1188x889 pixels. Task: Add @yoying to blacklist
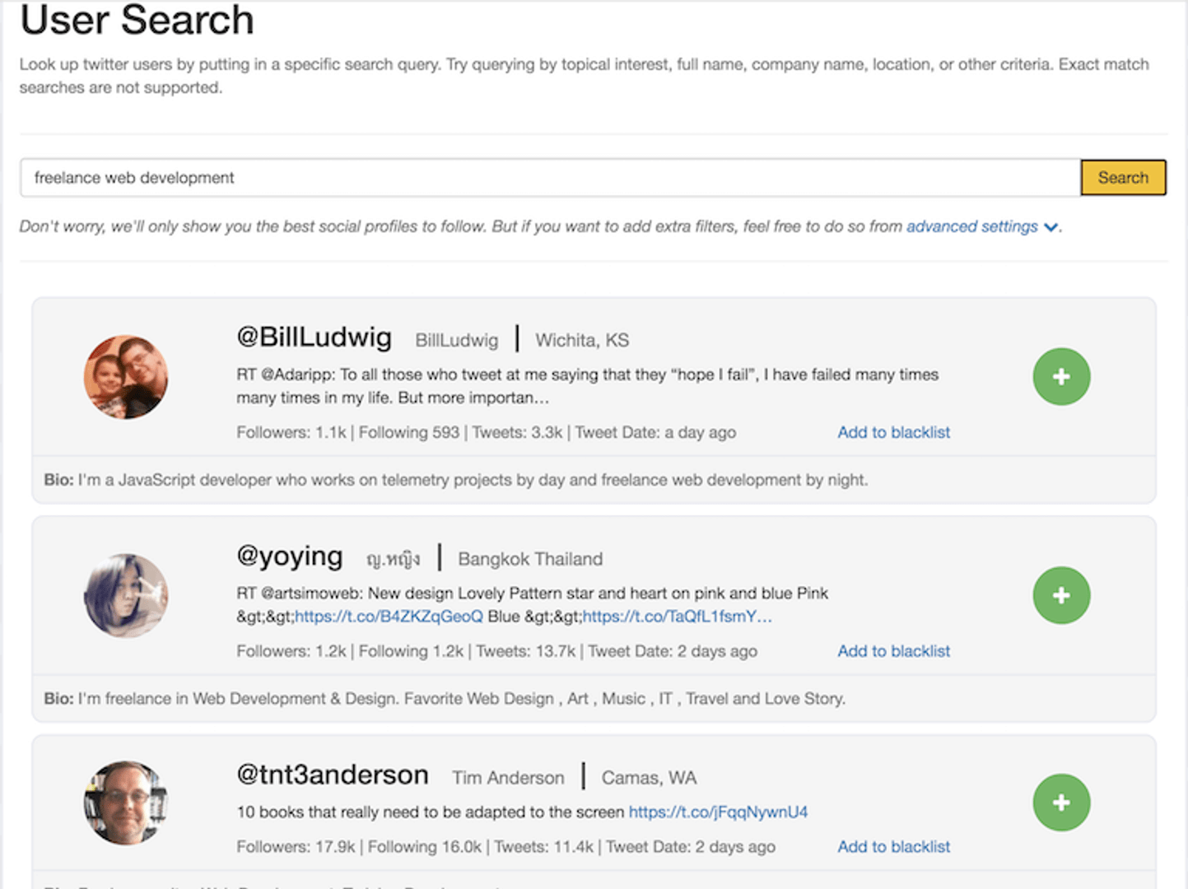[x=893, y=651]
